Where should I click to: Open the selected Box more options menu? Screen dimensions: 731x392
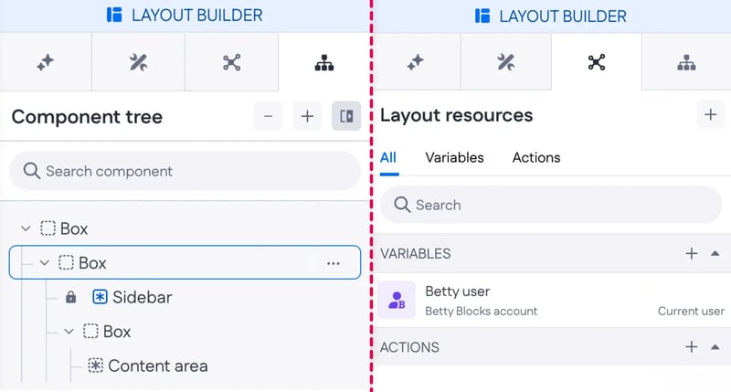click(x=334, y=263)
